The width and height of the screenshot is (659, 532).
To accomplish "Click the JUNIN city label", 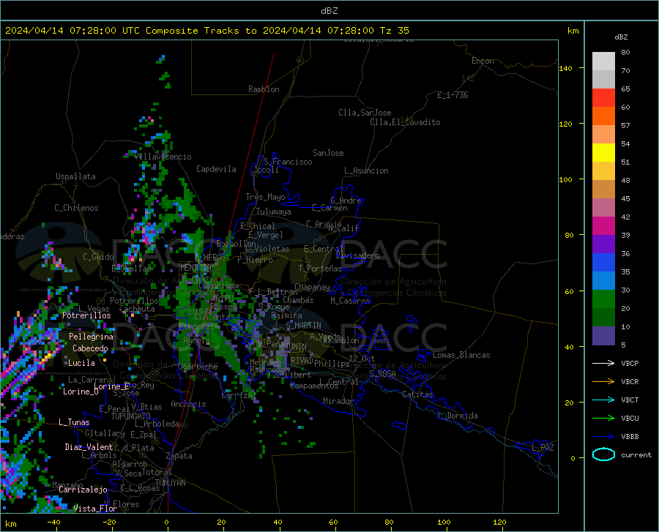I will point(295,347).
